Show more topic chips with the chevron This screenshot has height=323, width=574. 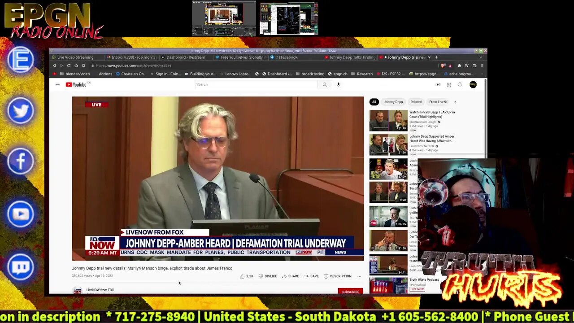point(456,102)
